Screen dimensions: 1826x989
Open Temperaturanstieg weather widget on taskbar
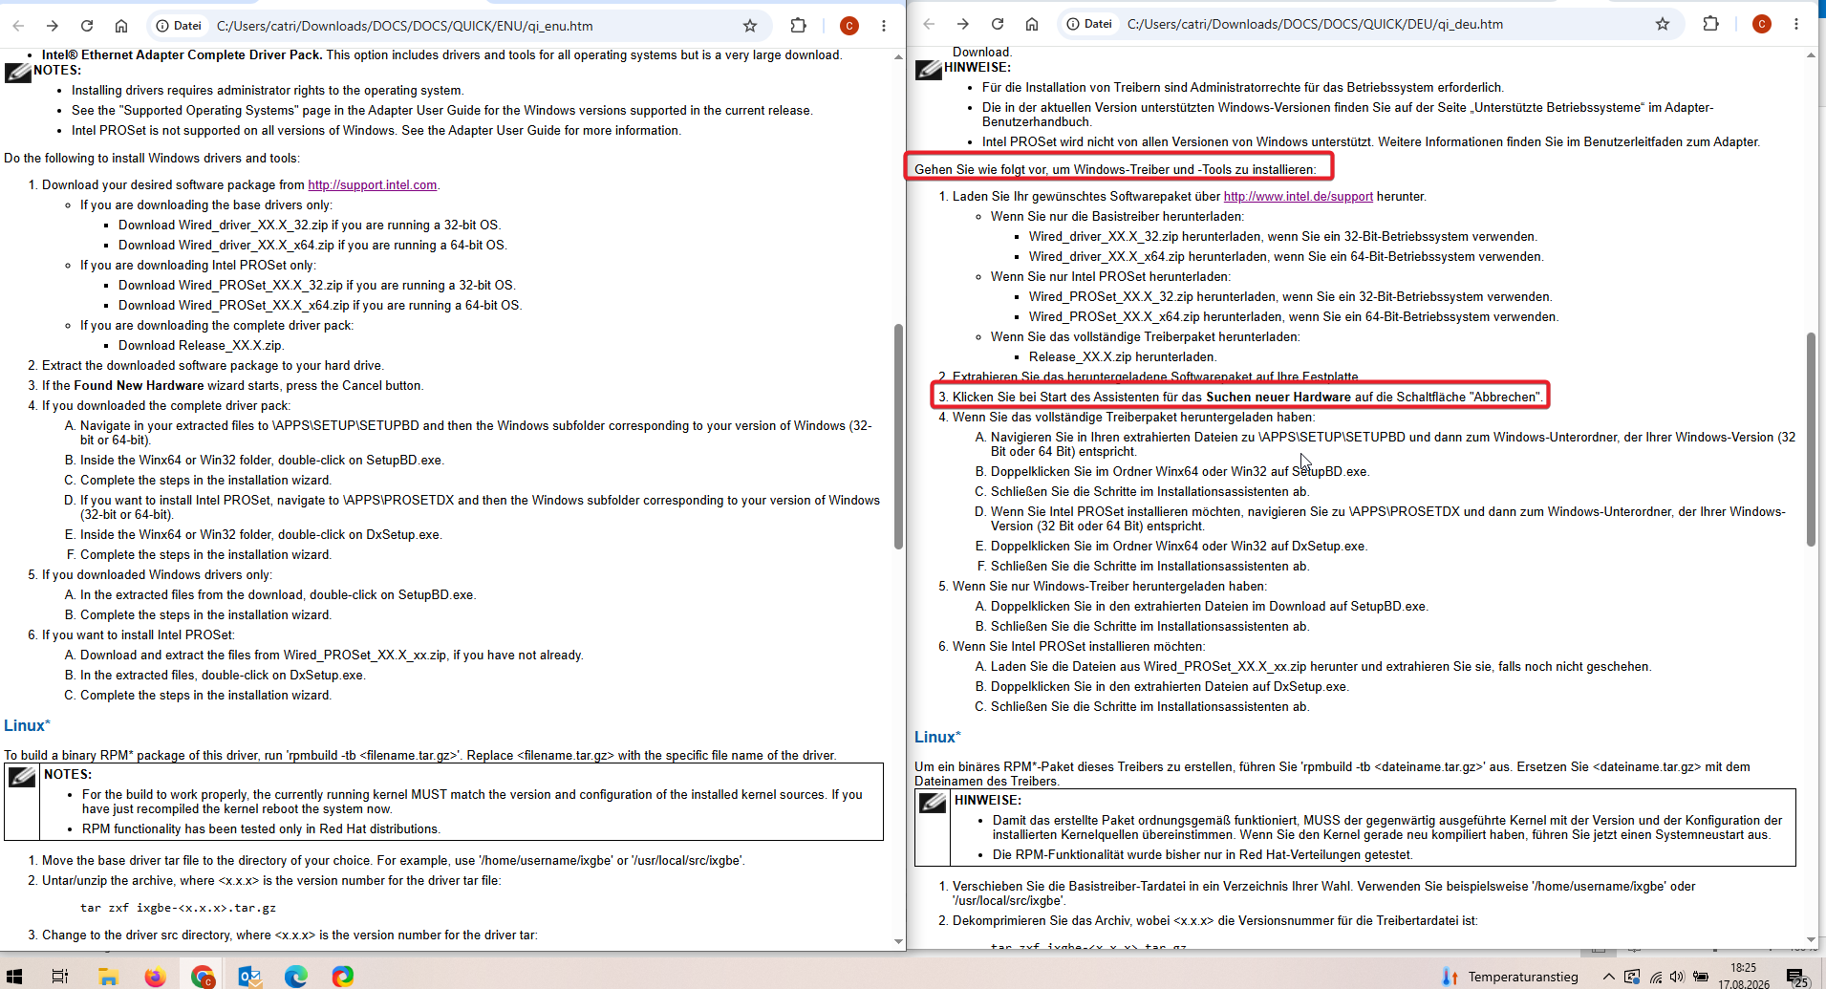[1511, 977]
